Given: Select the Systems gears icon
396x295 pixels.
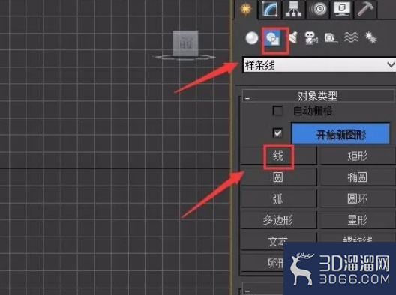Looking at the screenshot, I should pyautogui.click(x=371, y=38).
